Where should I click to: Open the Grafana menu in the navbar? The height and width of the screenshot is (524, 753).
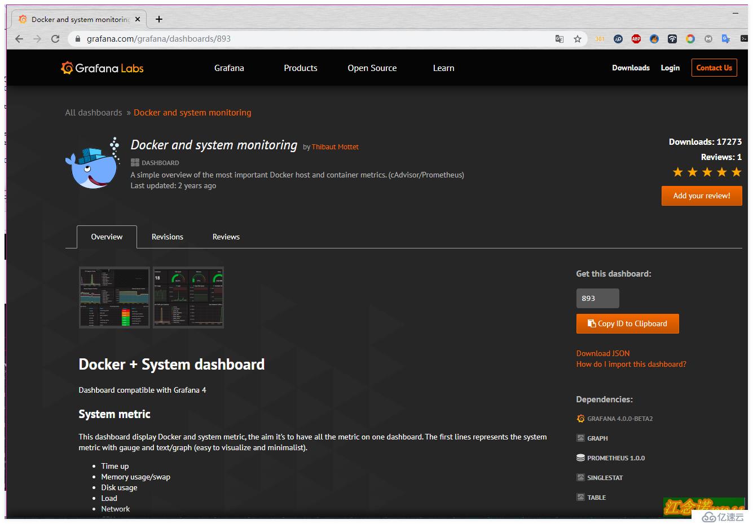tap(229, 68)
